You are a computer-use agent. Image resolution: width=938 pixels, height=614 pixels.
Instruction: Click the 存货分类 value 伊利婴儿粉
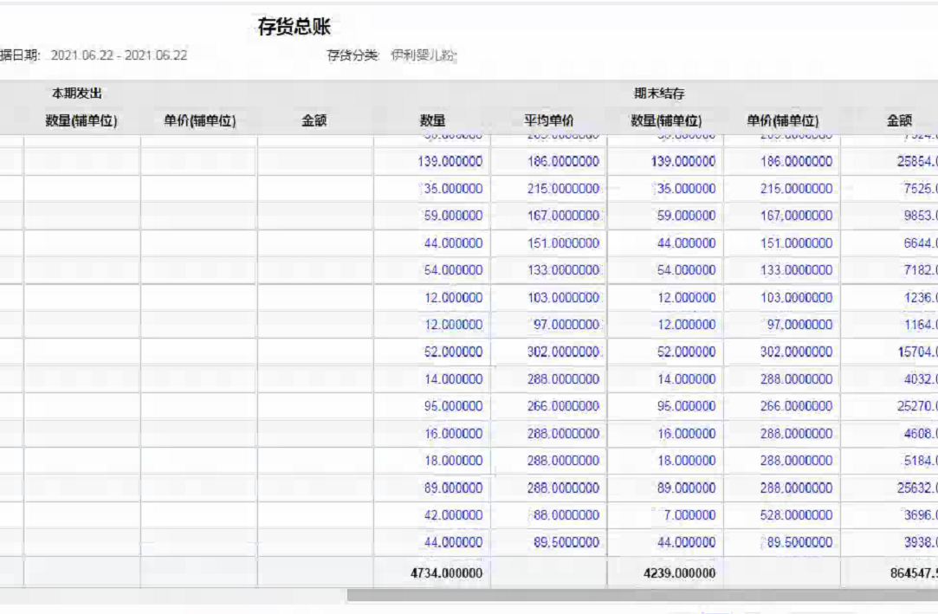(424, 55)
